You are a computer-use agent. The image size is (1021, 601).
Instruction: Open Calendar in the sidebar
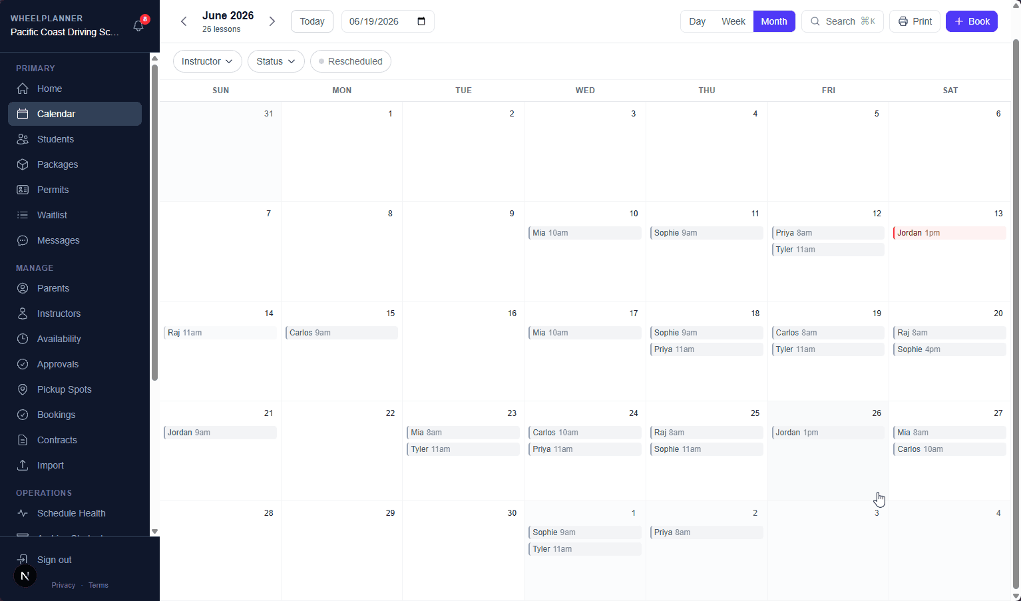75,114
